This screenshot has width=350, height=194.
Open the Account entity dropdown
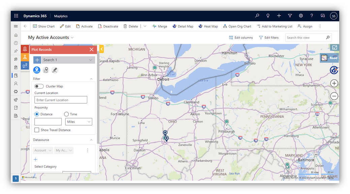43,150
